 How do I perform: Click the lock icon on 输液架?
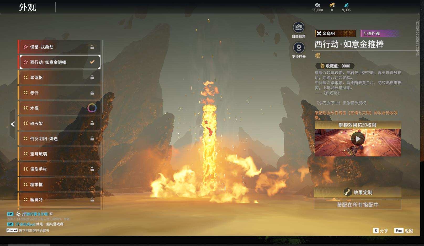tap(92, 123)
